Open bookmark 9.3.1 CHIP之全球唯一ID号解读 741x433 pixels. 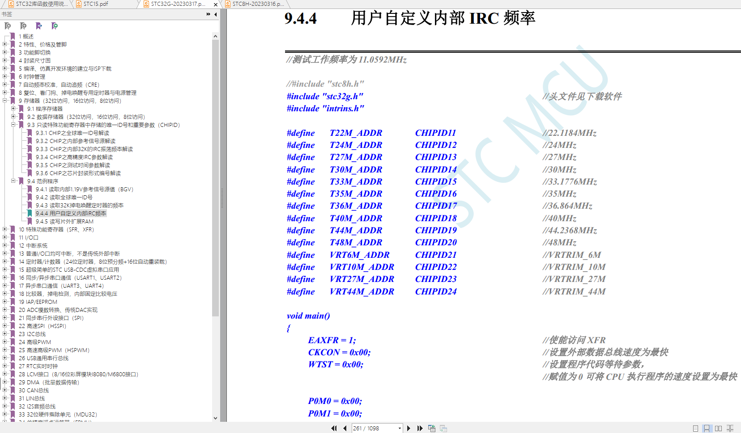(72, 133)
